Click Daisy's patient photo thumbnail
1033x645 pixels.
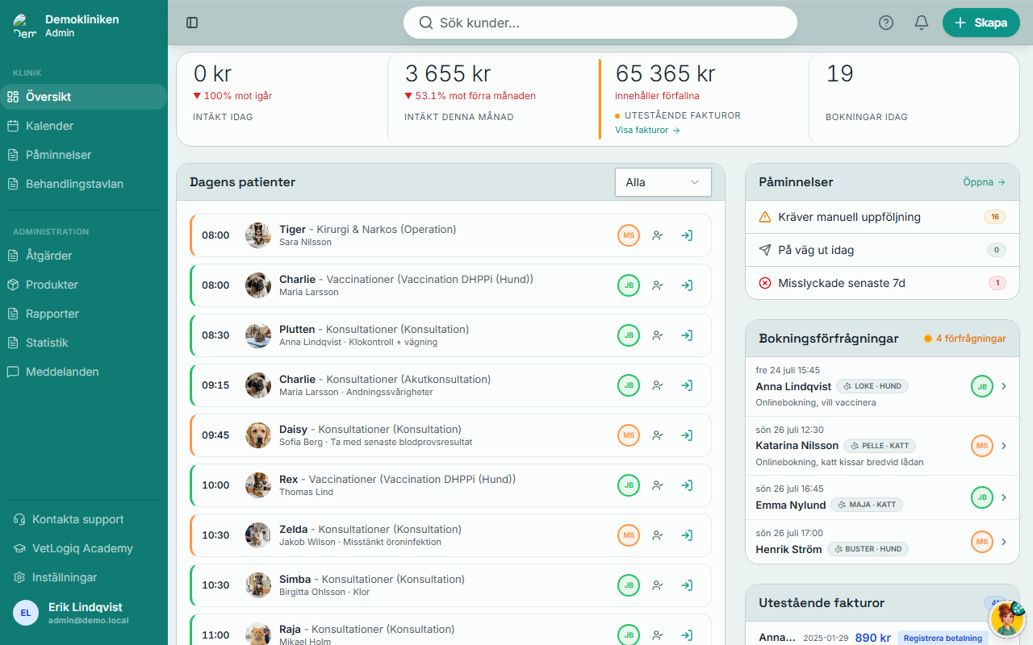point(258,435)
